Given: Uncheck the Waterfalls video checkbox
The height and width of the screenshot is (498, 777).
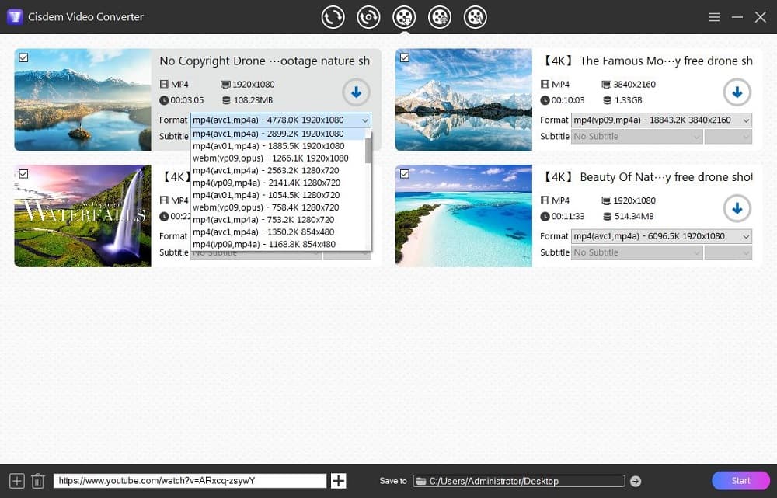Looking at the screenshot, I should pos(23,174).
